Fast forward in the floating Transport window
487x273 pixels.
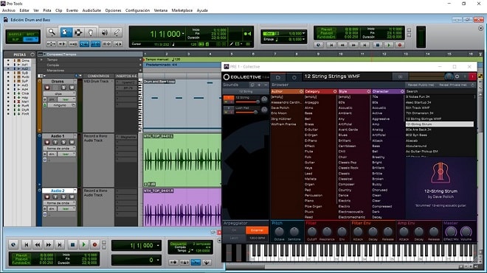coord(49,245)
